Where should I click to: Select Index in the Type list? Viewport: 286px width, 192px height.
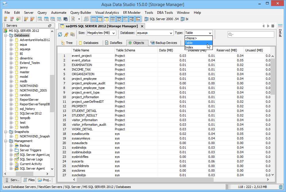click(x=198, y=47)
